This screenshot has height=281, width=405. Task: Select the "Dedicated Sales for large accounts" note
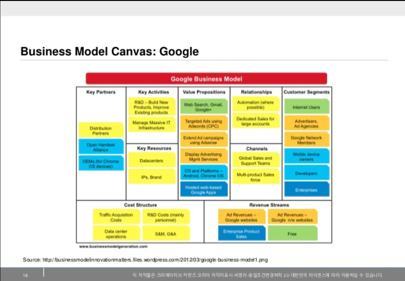(x=256, y=121)
